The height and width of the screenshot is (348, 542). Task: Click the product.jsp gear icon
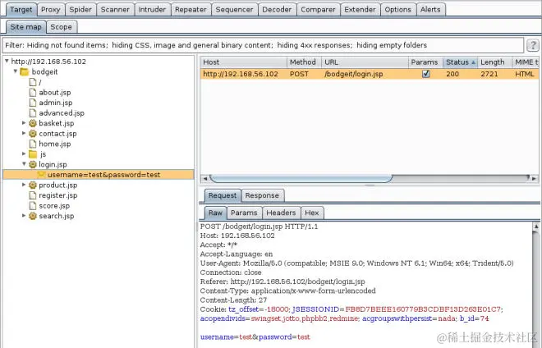[33, 185]
